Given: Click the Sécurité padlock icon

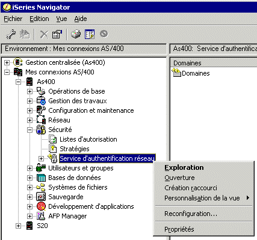Looking at the screenshot, I should (x=41, y=130).
